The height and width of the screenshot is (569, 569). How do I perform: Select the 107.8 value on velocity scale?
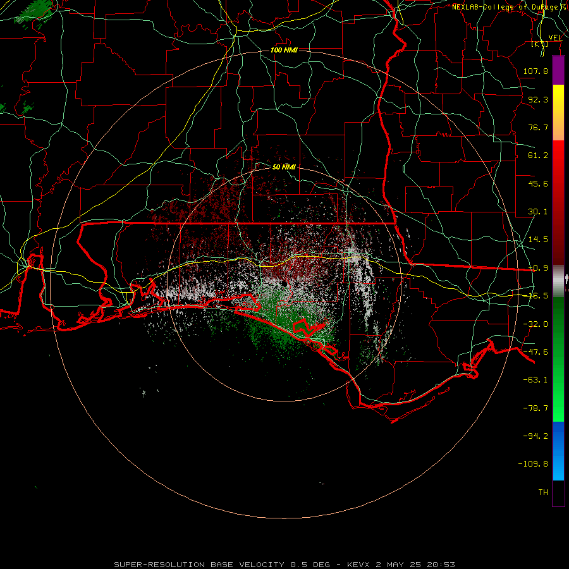click(535, 71)
